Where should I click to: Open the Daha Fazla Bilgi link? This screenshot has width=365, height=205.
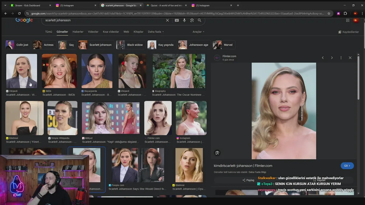pos(257,172)
